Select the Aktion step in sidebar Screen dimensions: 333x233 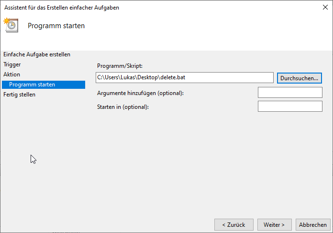pyautogui.click(x=12, y=74)
